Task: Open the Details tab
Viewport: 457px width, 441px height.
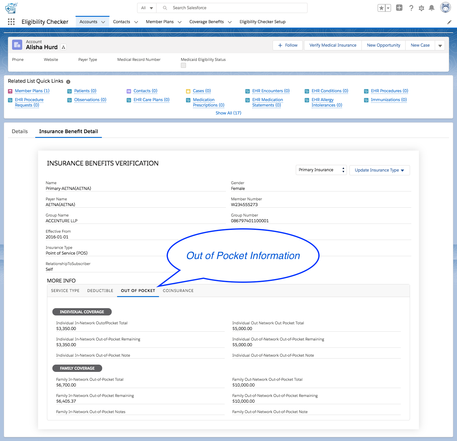Action: point(20,131)
